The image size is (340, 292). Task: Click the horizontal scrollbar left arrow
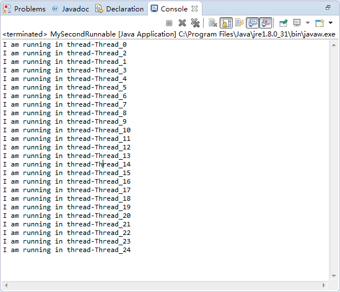coord(6,285)
